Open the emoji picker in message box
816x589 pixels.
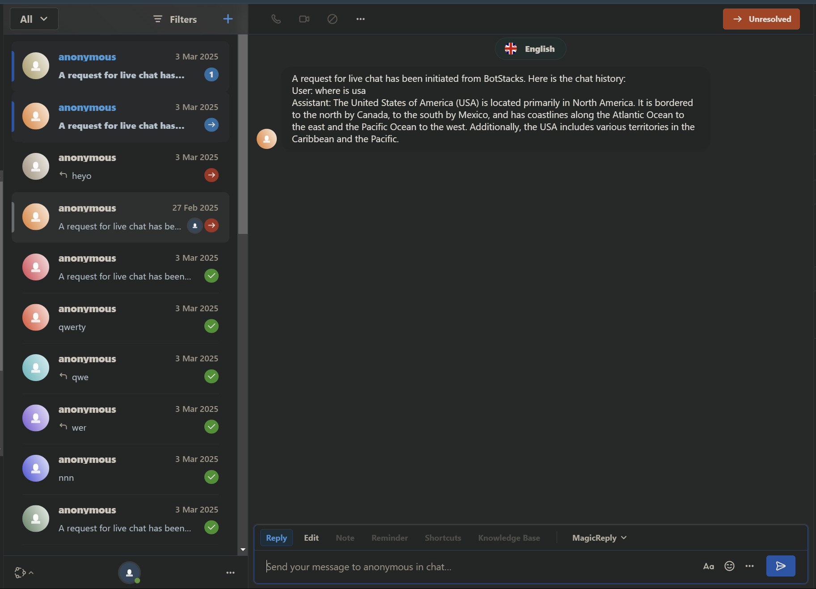pos(729,566)
